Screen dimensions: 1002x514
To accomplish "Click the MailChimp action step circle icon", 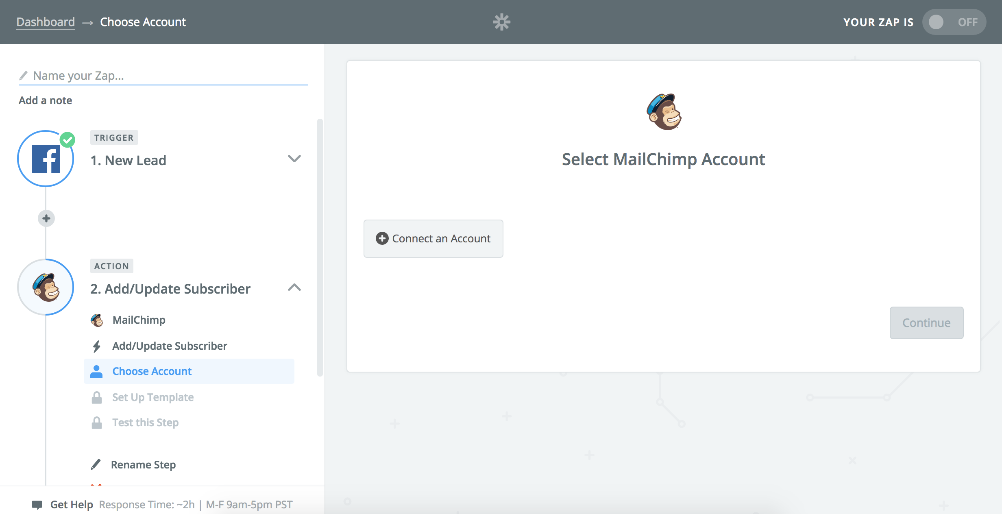I will tap(46, 287).
